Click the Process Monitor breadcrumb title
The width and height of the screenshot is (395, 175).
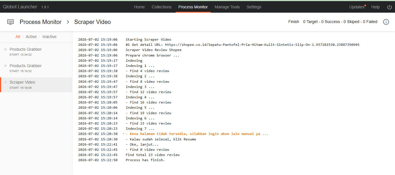point(41,22)
